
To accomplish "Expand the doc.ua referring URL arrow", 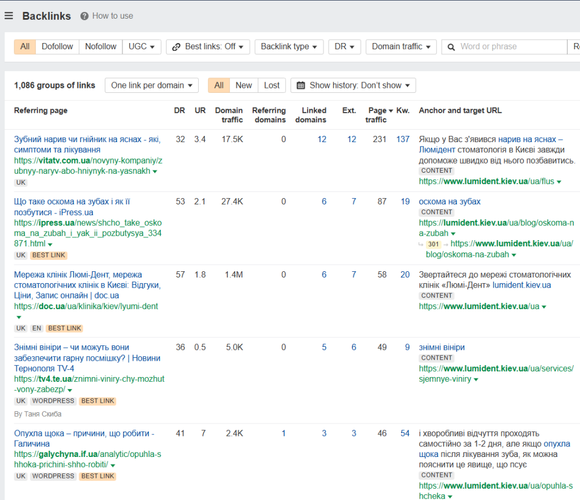I will tap(19, 317).
